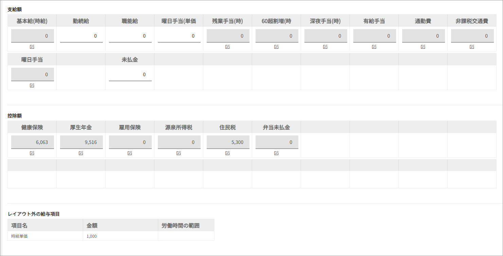Open edit icon under 深夜手当(時) field

[x=325, y=47]
